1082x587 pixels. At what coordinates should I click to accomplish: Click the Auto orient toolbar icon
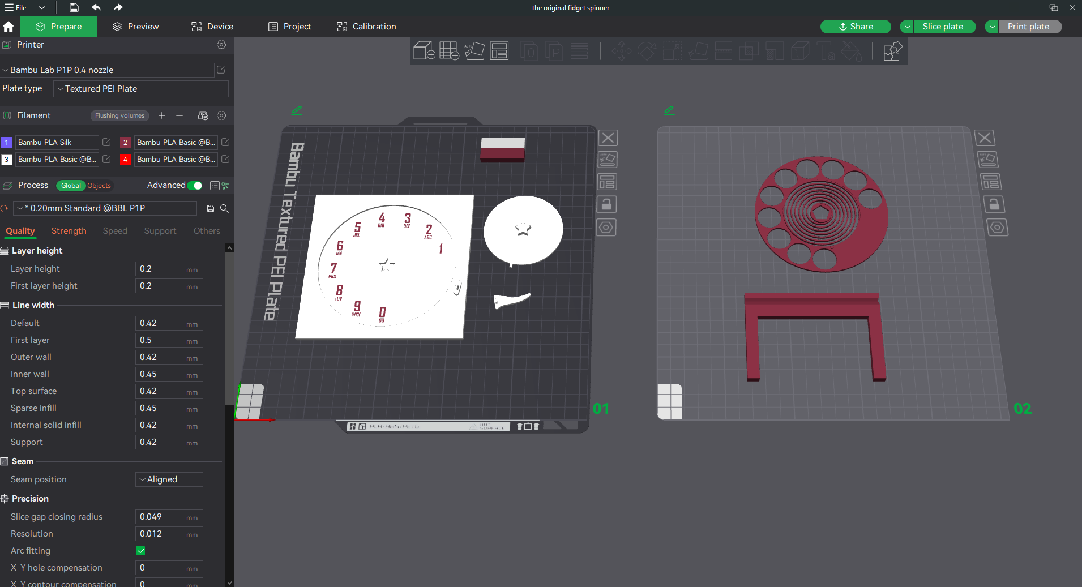click(474, 51)
